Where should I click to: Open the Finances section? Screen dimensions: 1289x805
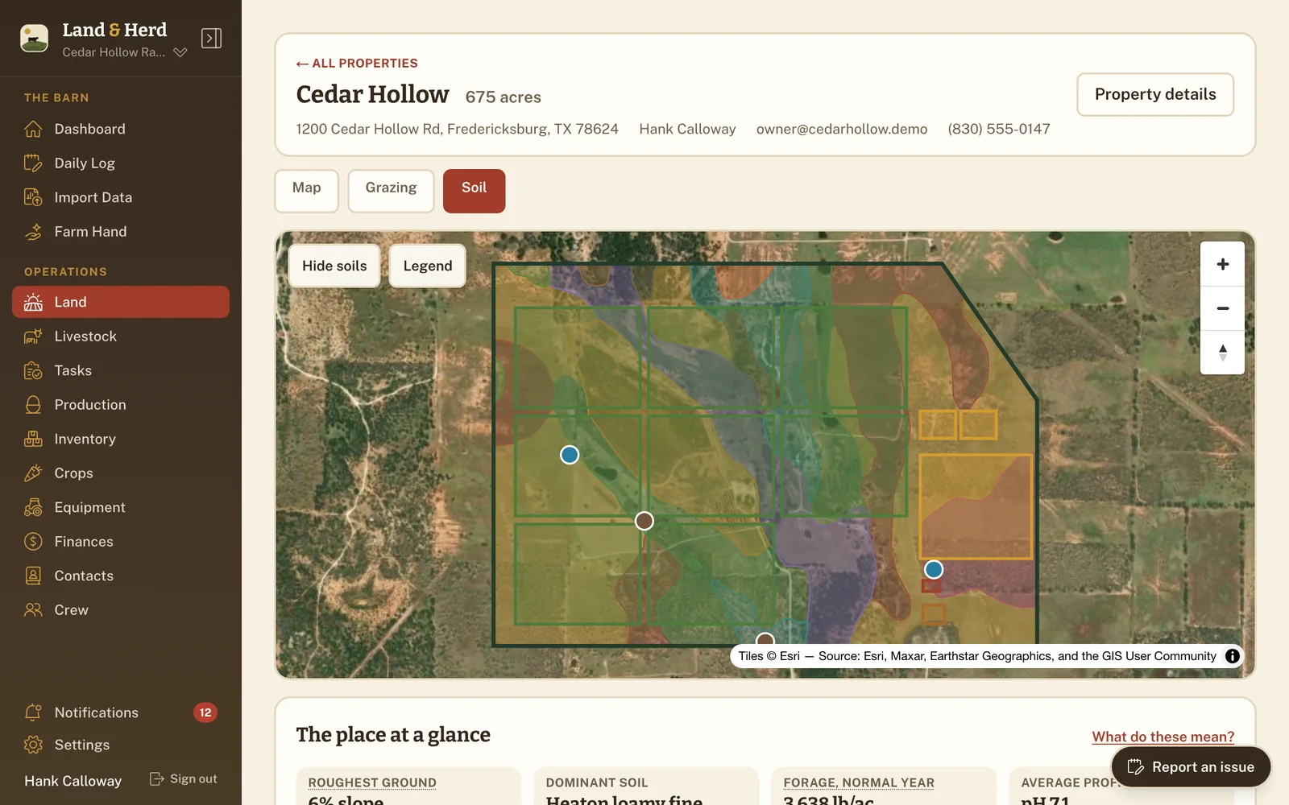click(x=121, y=542)
